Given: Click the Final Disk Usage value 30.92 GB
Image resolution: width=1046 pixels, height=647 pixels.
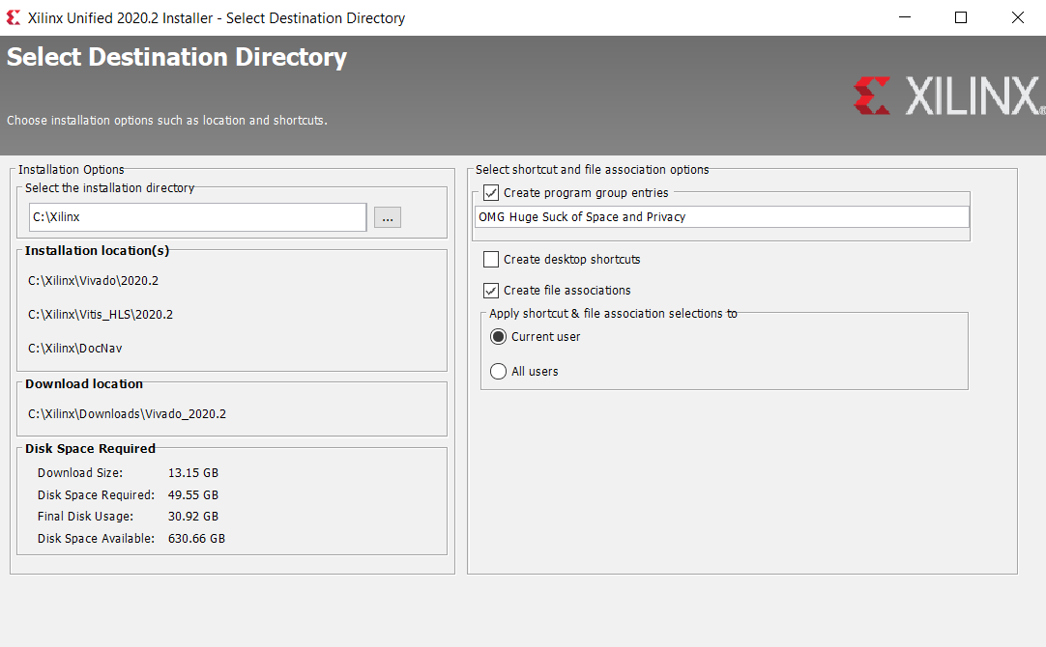Looking at the screenshot, I should (193, 517).
